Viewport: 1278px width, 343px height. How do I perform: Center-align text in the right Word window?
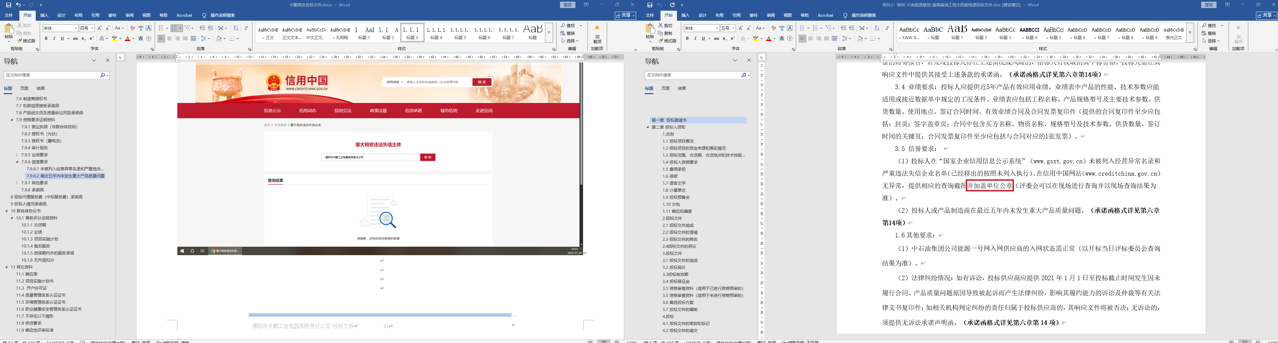[810, 38]
